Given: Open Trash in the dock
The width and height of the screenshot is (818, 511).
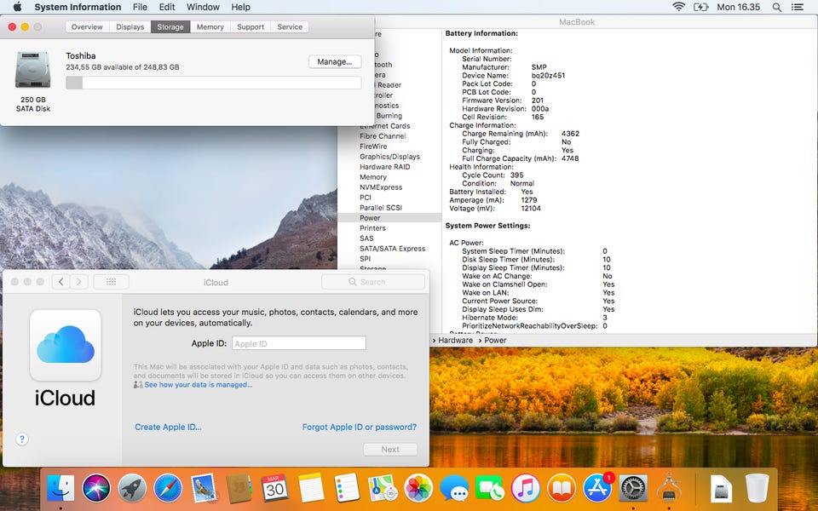Looking at the screenshot, I should (x=757, y=489).
